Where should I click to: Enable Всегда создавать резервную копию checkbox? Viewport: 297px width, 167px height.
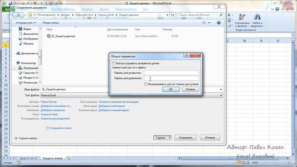(114, 63)
